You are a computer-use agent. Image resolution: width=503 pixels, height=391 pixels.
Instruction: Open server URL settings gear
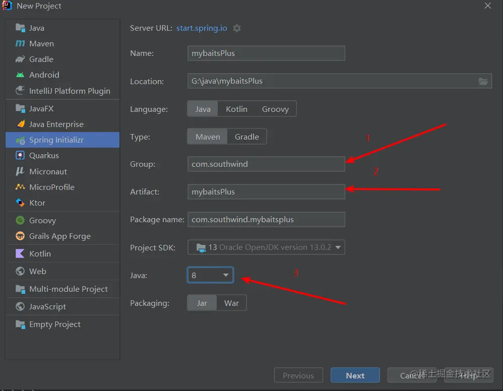click(x=237, y=28)
